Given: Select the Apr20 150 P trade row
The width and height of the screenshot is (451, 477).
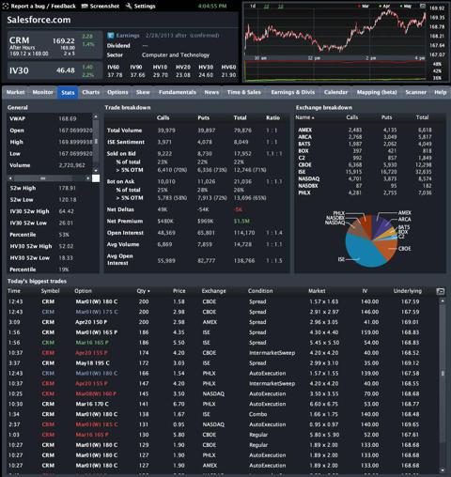Looking at the screenshot, I should [x=222, y=322].
